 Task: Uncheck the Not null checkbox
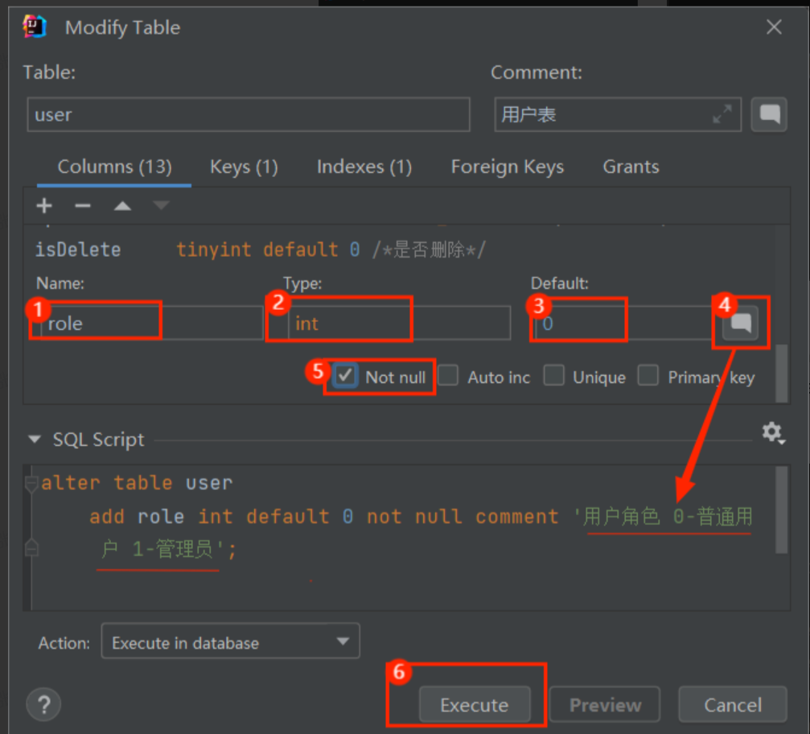click(346, 376)
